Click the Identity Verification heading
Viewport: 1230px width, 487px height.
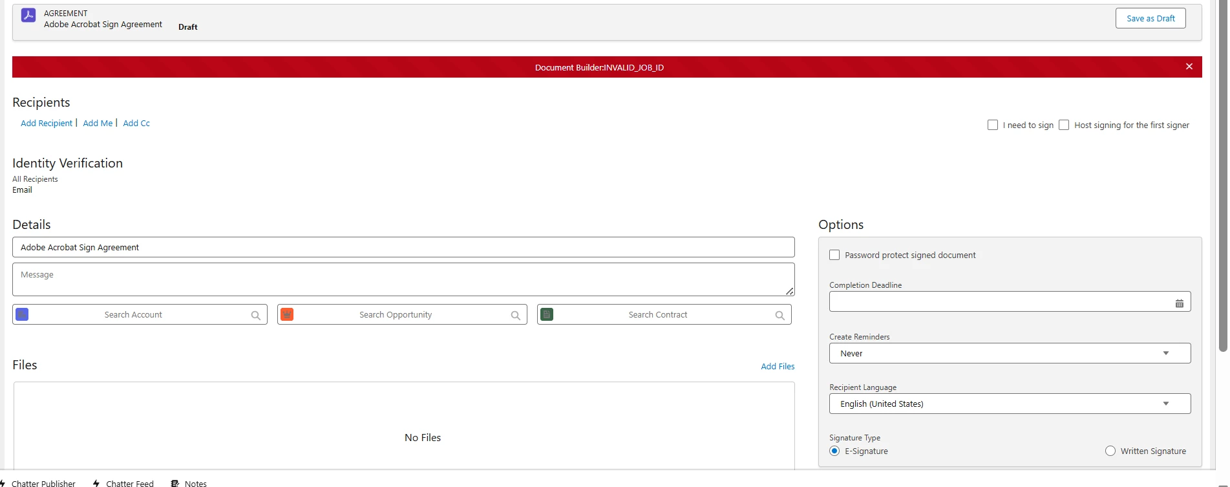(x=67, y=163)
